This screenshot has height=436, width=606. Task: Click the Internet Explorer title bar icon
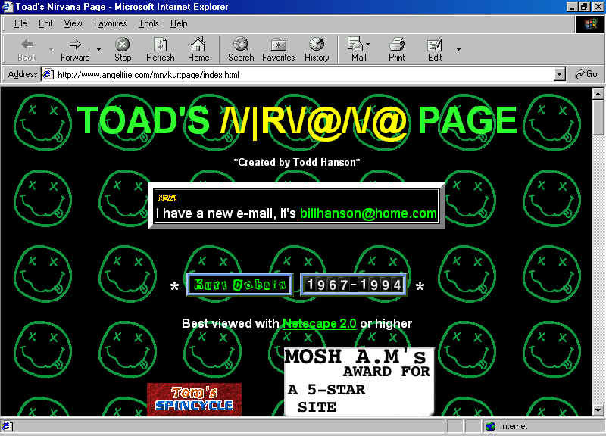point(7,7)
